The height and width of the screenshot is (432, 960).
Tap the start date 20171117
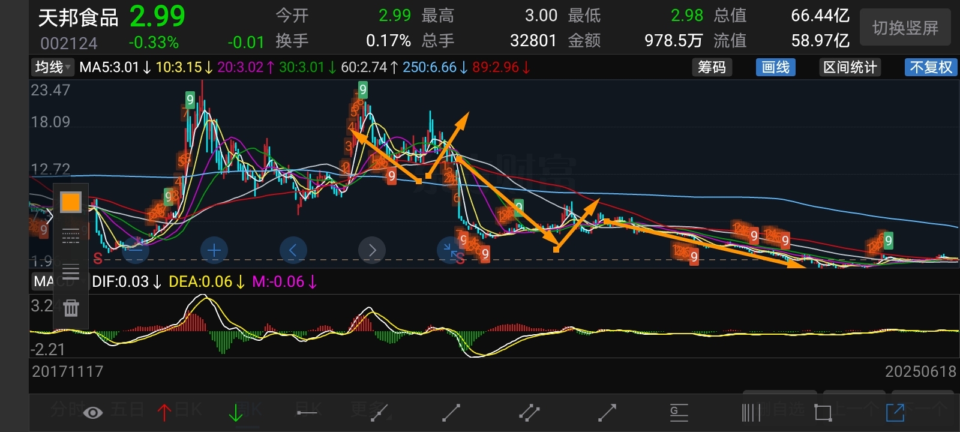67,371
